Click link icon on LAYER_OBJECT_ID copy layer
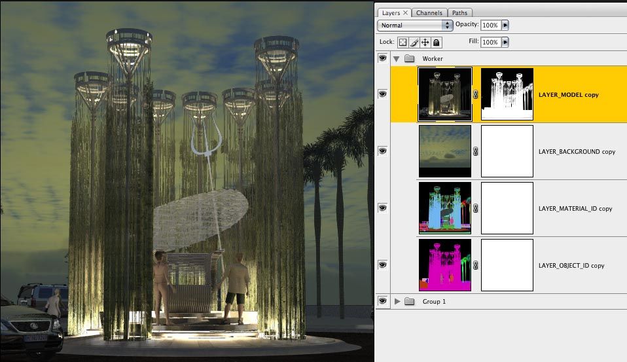 pyautogui.click(x=476, y=265)
